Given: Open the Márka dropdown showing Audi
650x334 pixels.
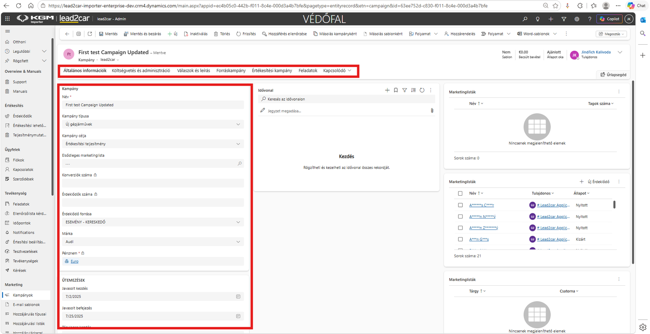Looking at the screenshot, I should 153,241.
